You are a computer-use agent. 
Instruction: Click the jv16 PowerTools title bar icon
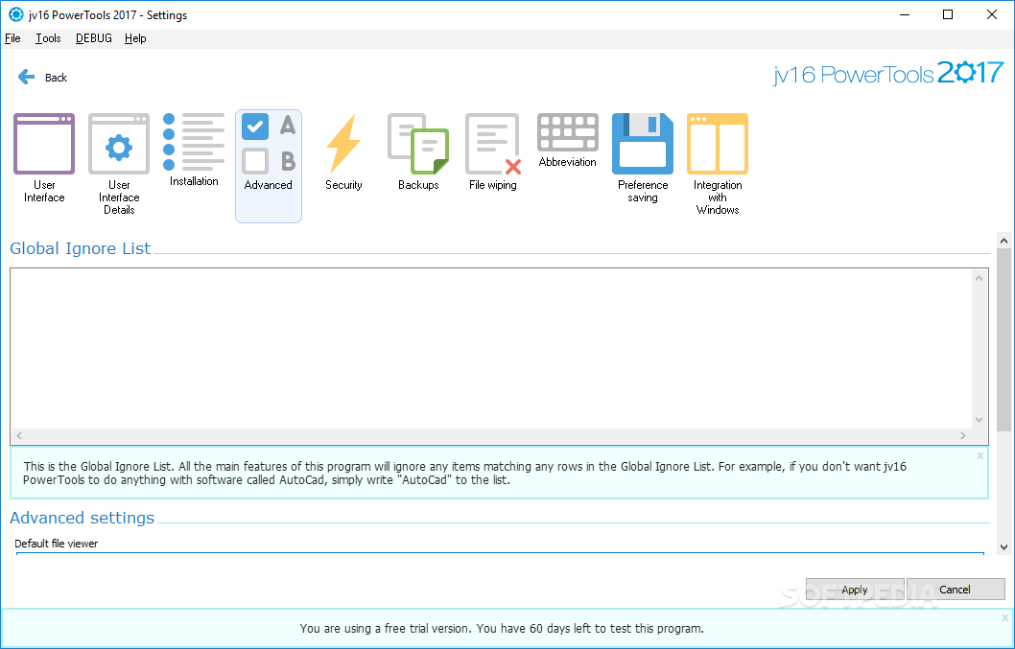(x=15, y=14)
